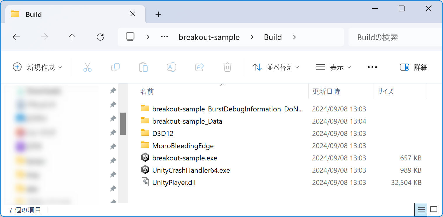Image resolution: width=443 pixels, height=217 pixels.
Task: Toggle the 詳細 details pane
Action: [x=414, y=67]
